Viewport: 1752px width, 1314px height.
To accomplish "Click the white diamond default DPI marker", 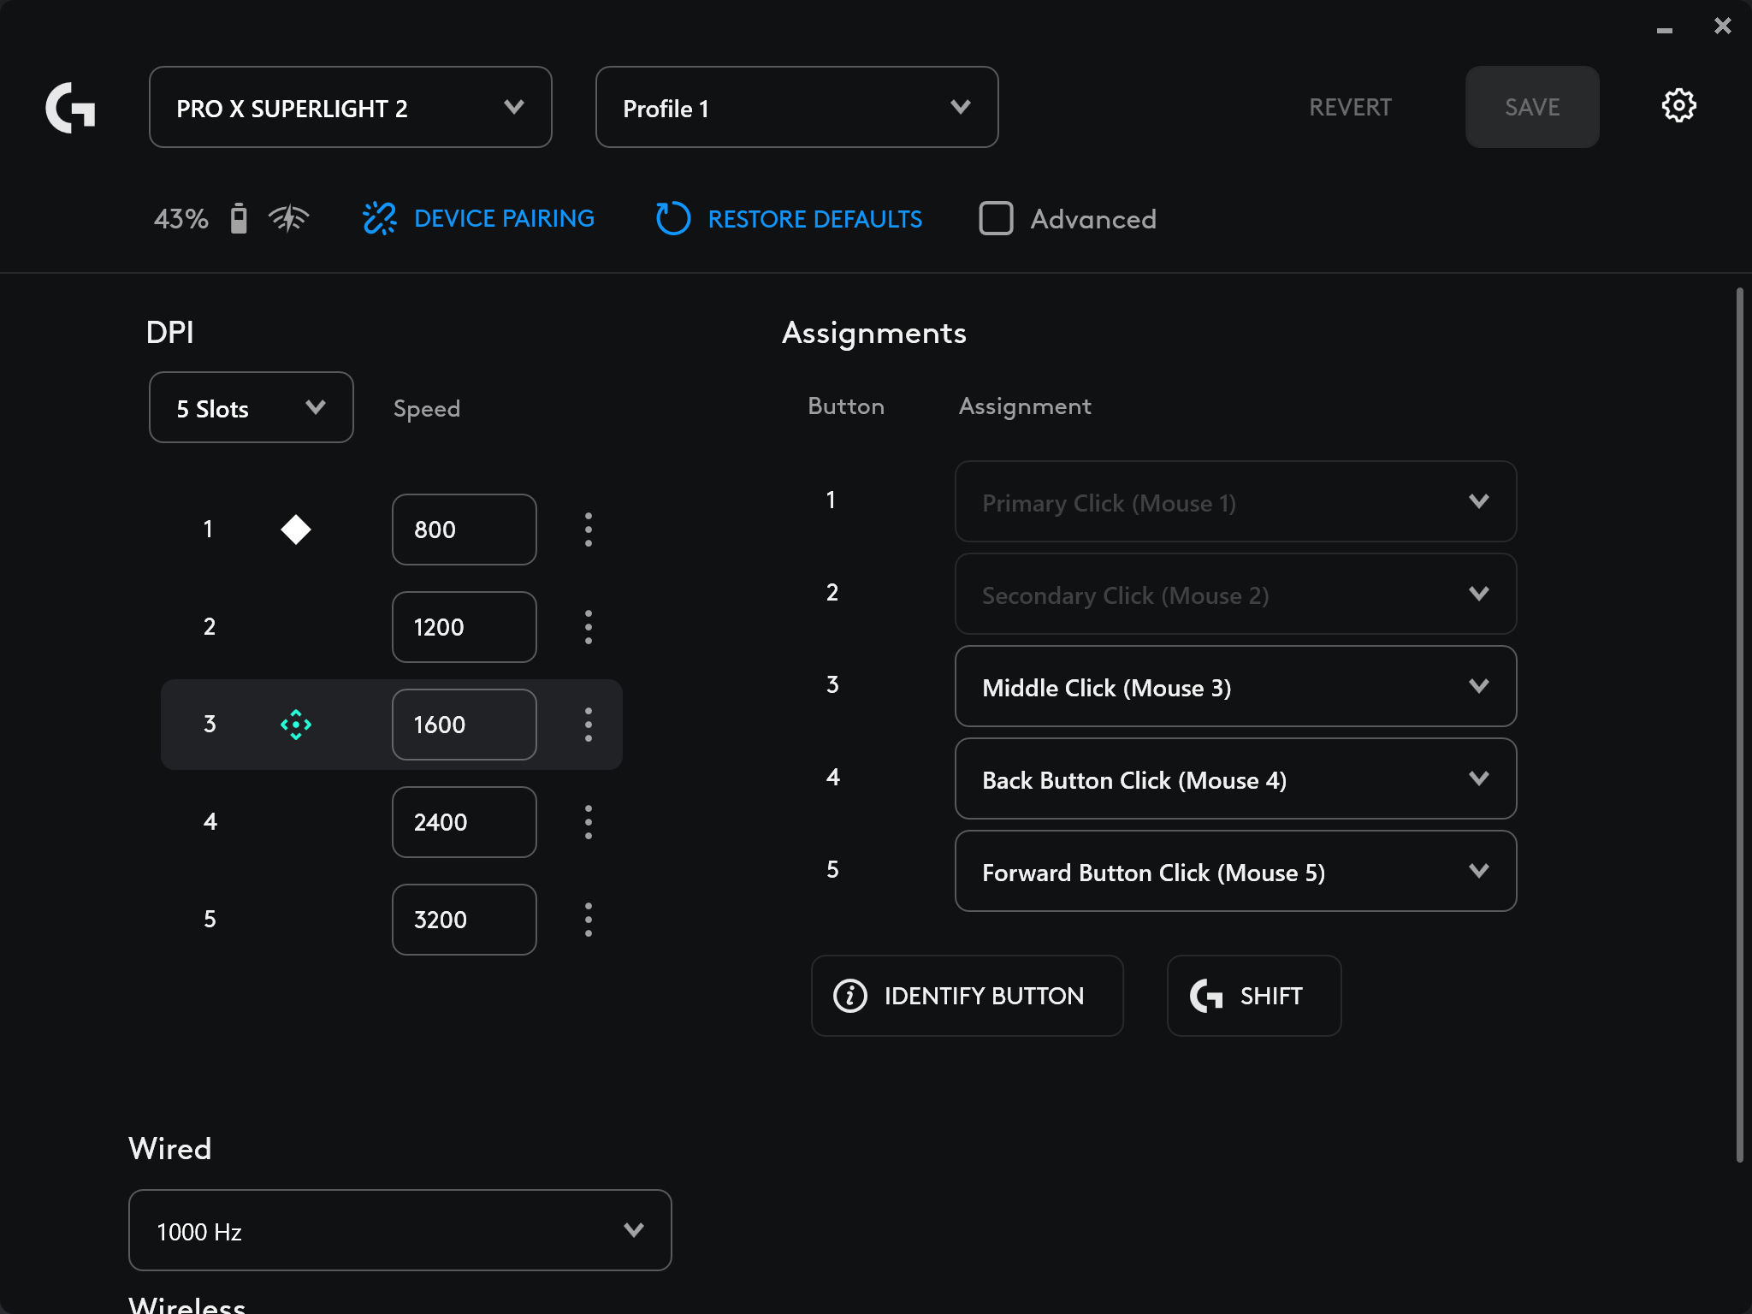I will pos(296,530).
